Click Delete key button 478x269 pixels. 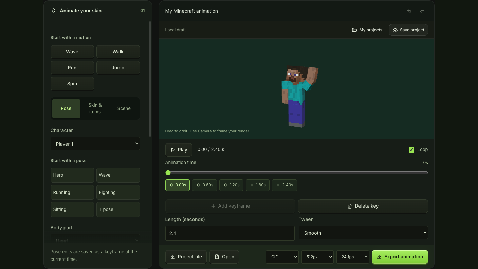pos(363,206)
